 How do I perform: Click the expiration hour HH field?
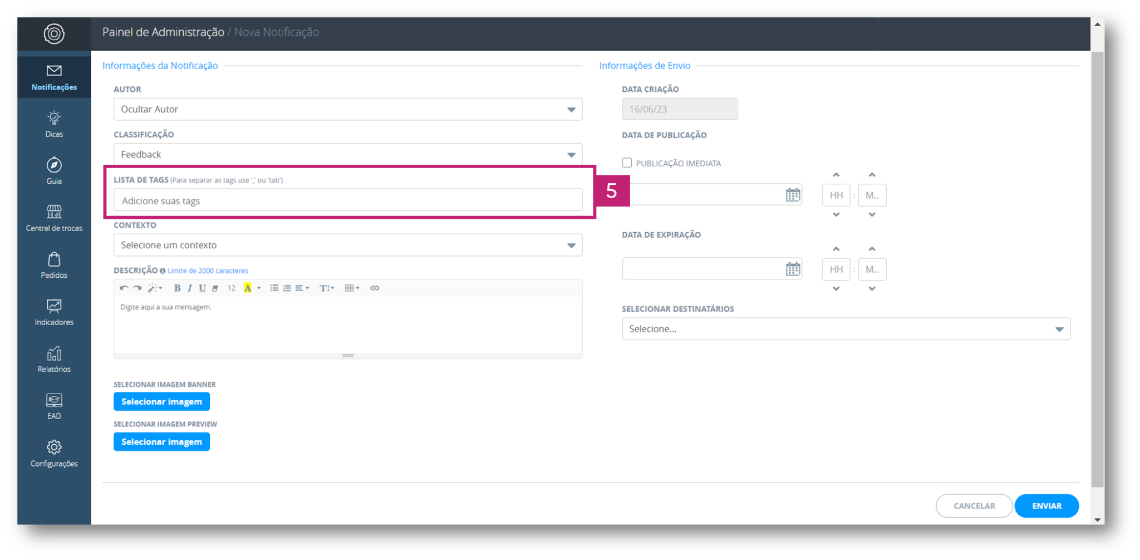(x=836, y=269)
